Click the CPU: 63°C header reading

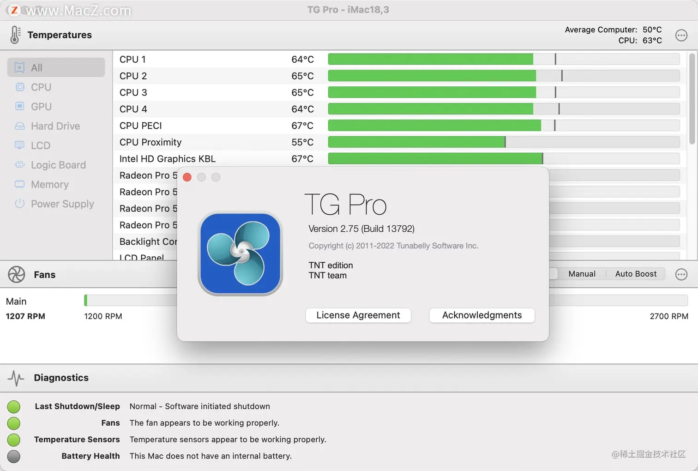coord(640,41)
